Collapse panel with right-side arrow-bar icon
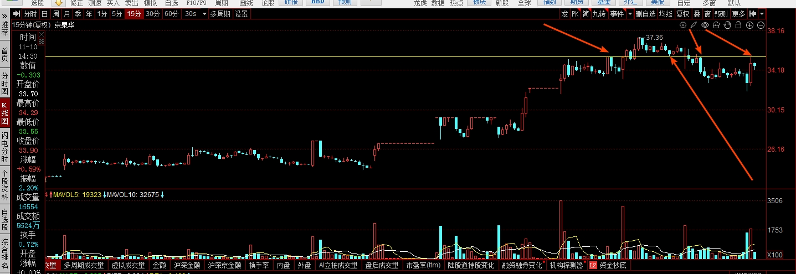 [x=753, y=14]
